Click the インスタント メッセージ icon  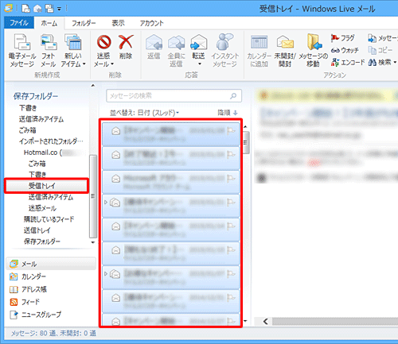pos(224,41)
